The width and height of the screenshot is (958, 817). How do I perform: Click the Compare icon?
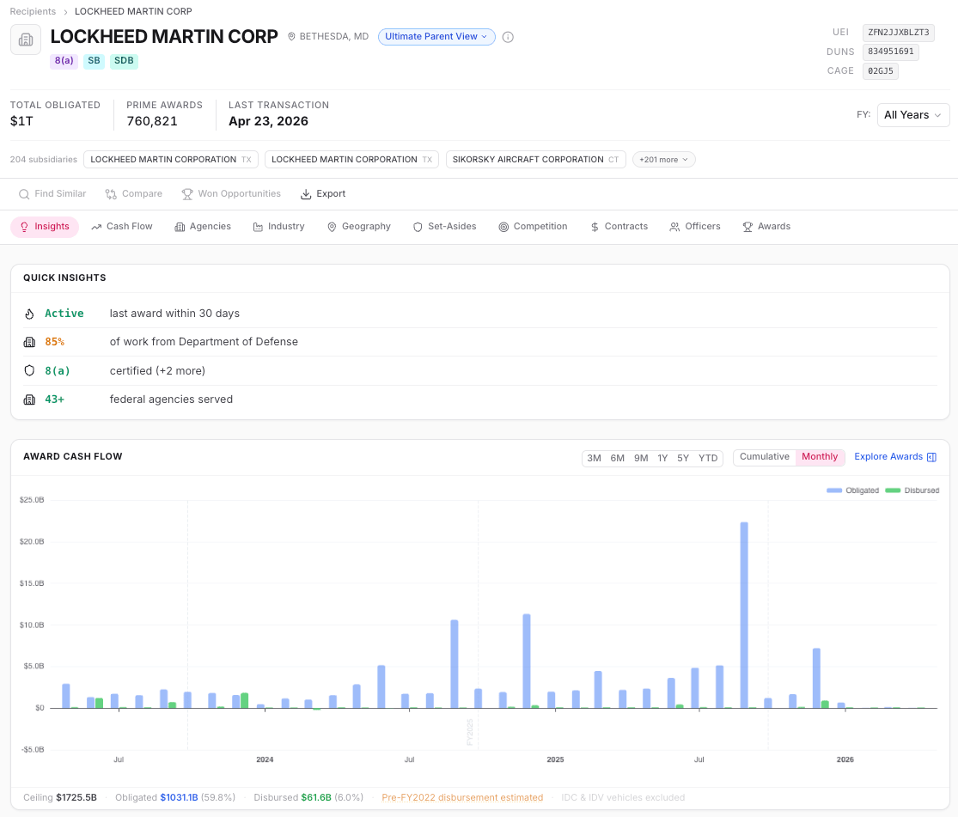[x=111, y=194]
